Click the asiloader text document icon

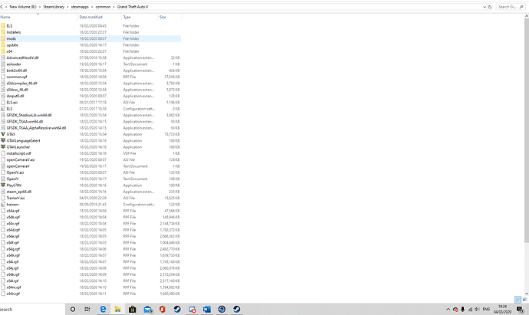(x=3, y=64)
